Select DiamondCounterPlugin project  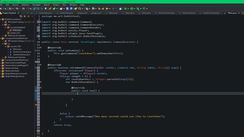(x=16, y=62)
